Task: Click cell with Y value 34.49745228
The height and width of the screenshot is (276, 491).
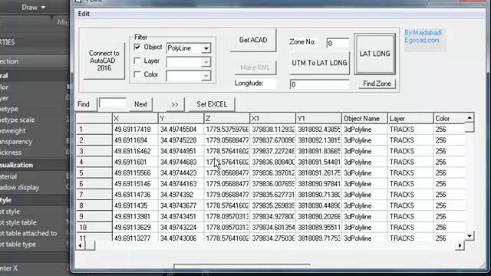Action: click(x=181, y=140)
